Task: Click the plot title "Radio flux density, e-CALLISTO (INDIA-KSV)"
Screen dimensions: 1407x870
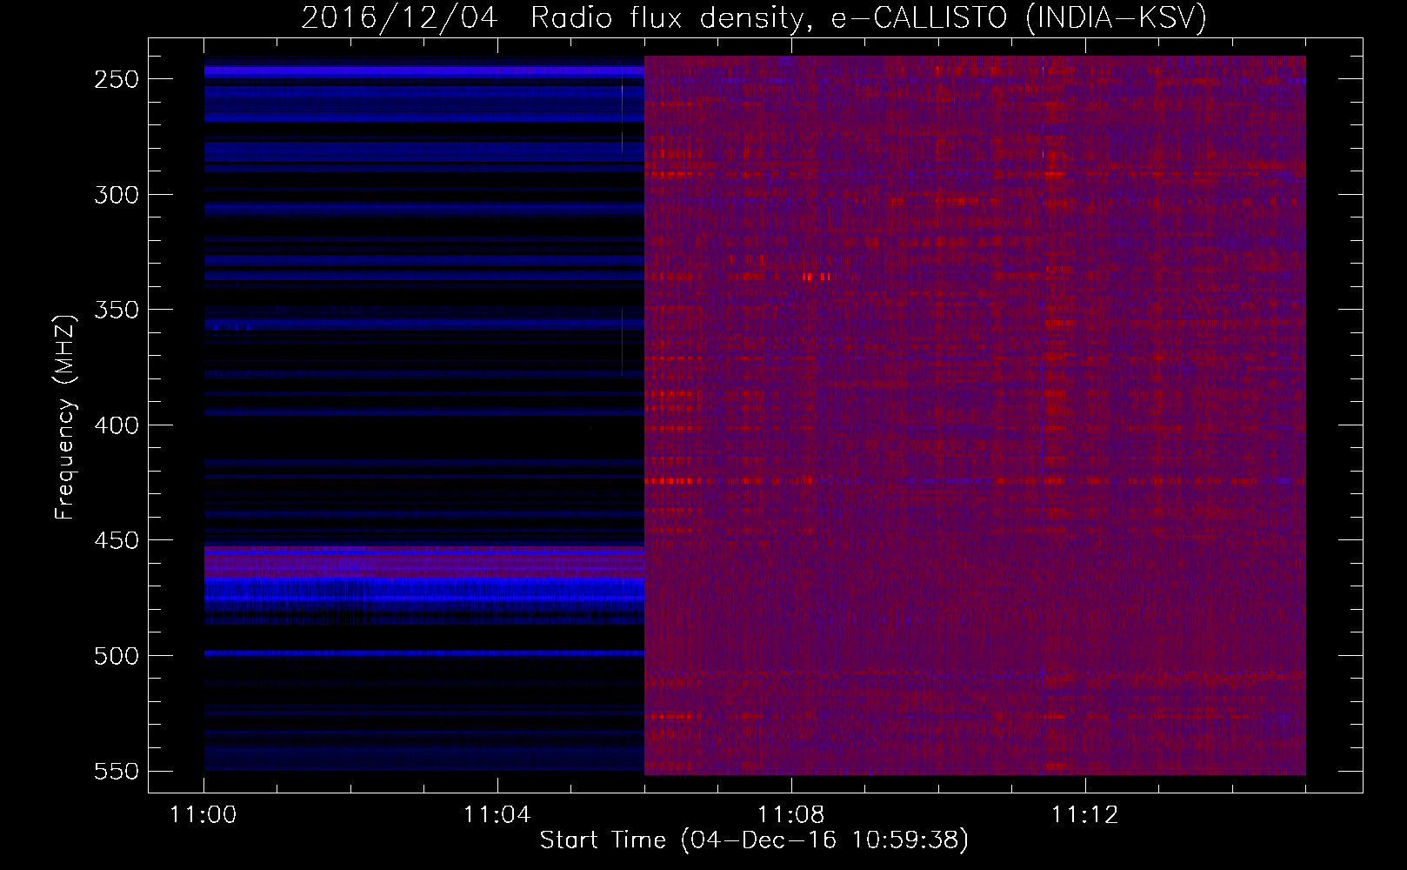Action: coord(869,17)
